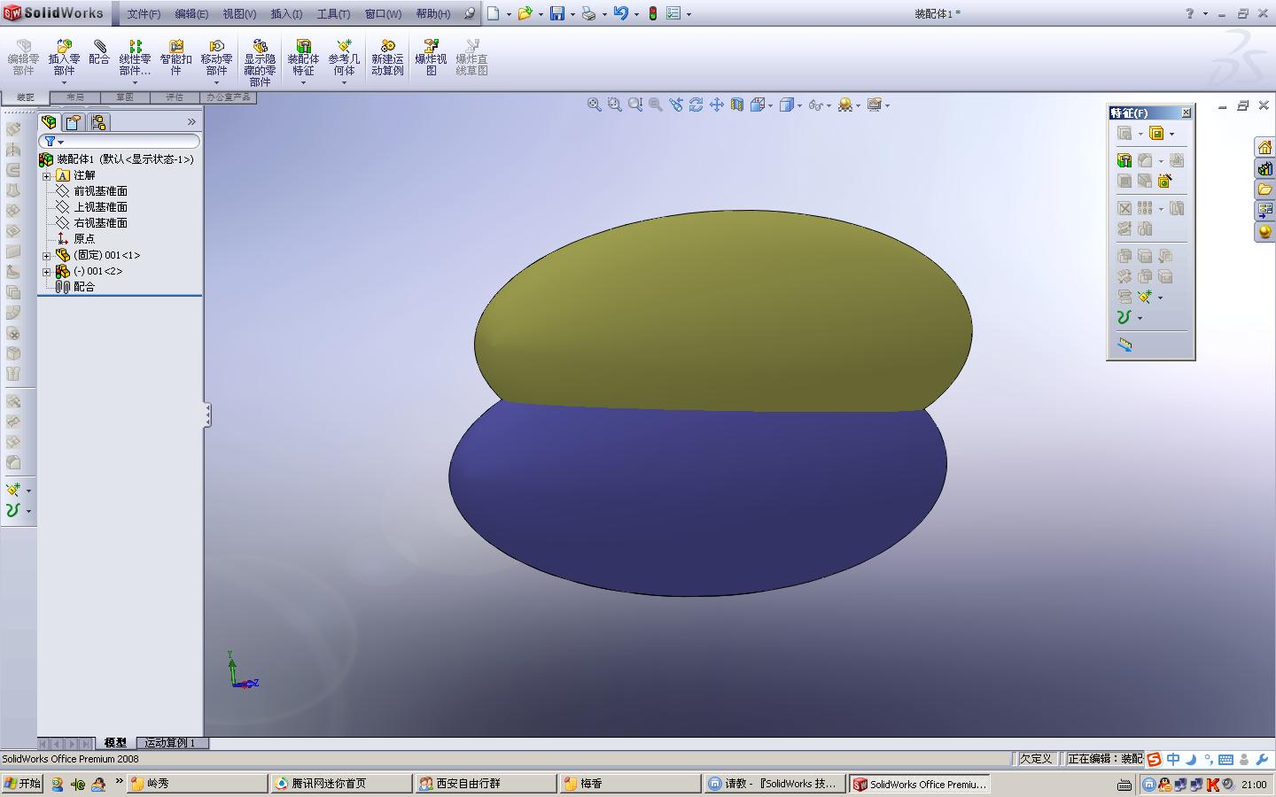Image resolution: width=1276 pixels, height=797 pixels.
Task: Select the blue lower ellipsoid in the viewport
Action: (x=697, y=500)
